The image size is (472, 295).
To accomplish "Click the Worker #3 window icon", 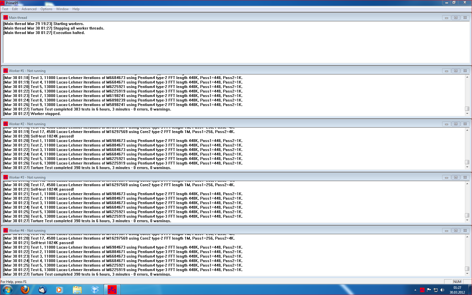I will (x=6, y=177).
